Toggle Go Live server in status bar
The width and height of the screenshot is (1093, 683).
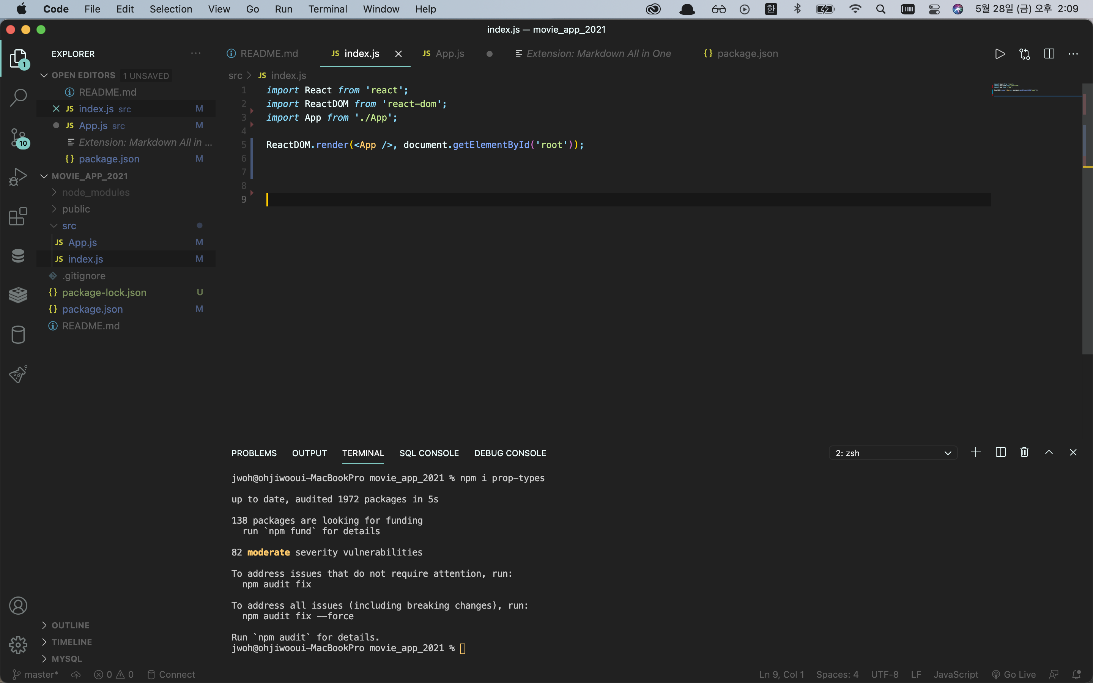(x=1014, y=674)
